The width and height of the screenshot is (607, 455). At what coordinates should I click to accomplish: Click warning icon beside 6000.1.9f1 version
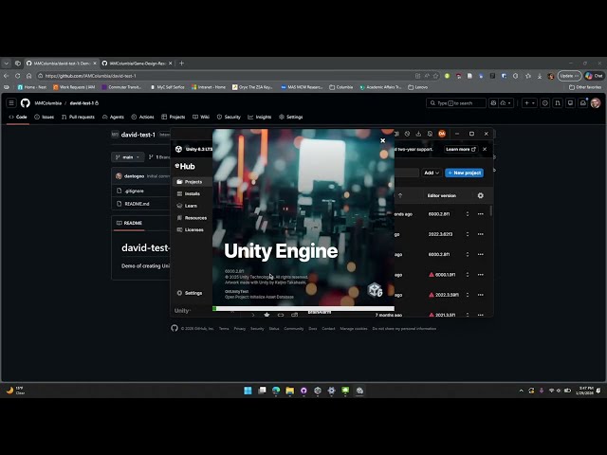[x=432, y=275]
